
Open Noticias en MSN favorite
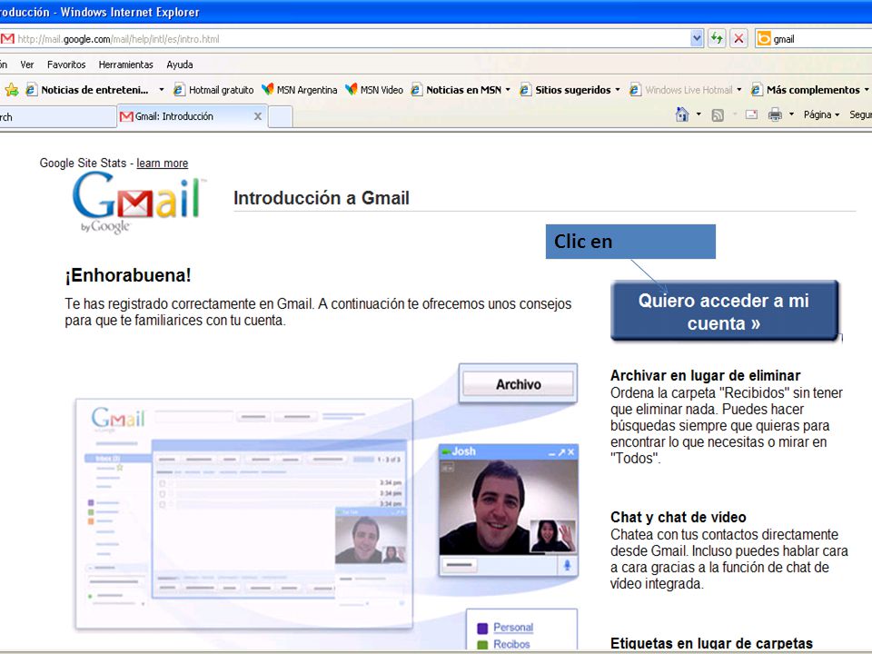pos(456,90)
